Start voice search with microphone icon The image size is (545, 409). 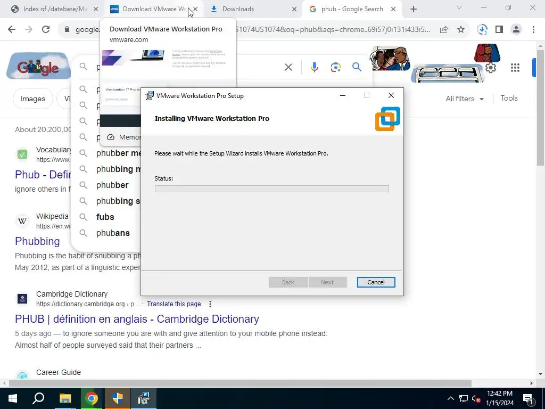click(315, 67)
